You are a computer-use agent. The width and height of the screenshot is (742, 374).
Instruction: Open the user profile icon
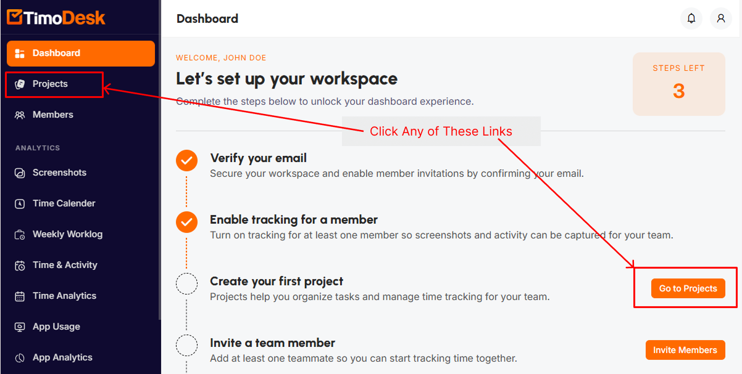tap(720, 18)
